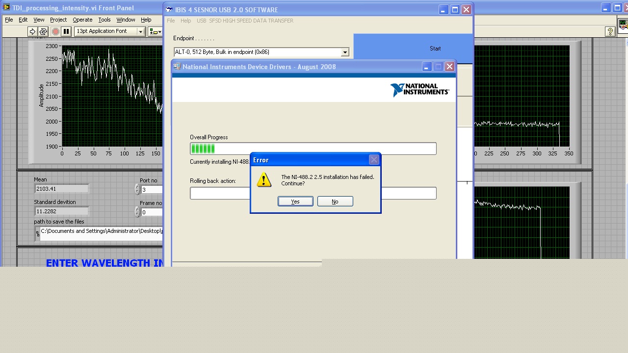Viewport: 628px width, 353px height.
Task: Click Yes to continue installation
Action: 295,202
